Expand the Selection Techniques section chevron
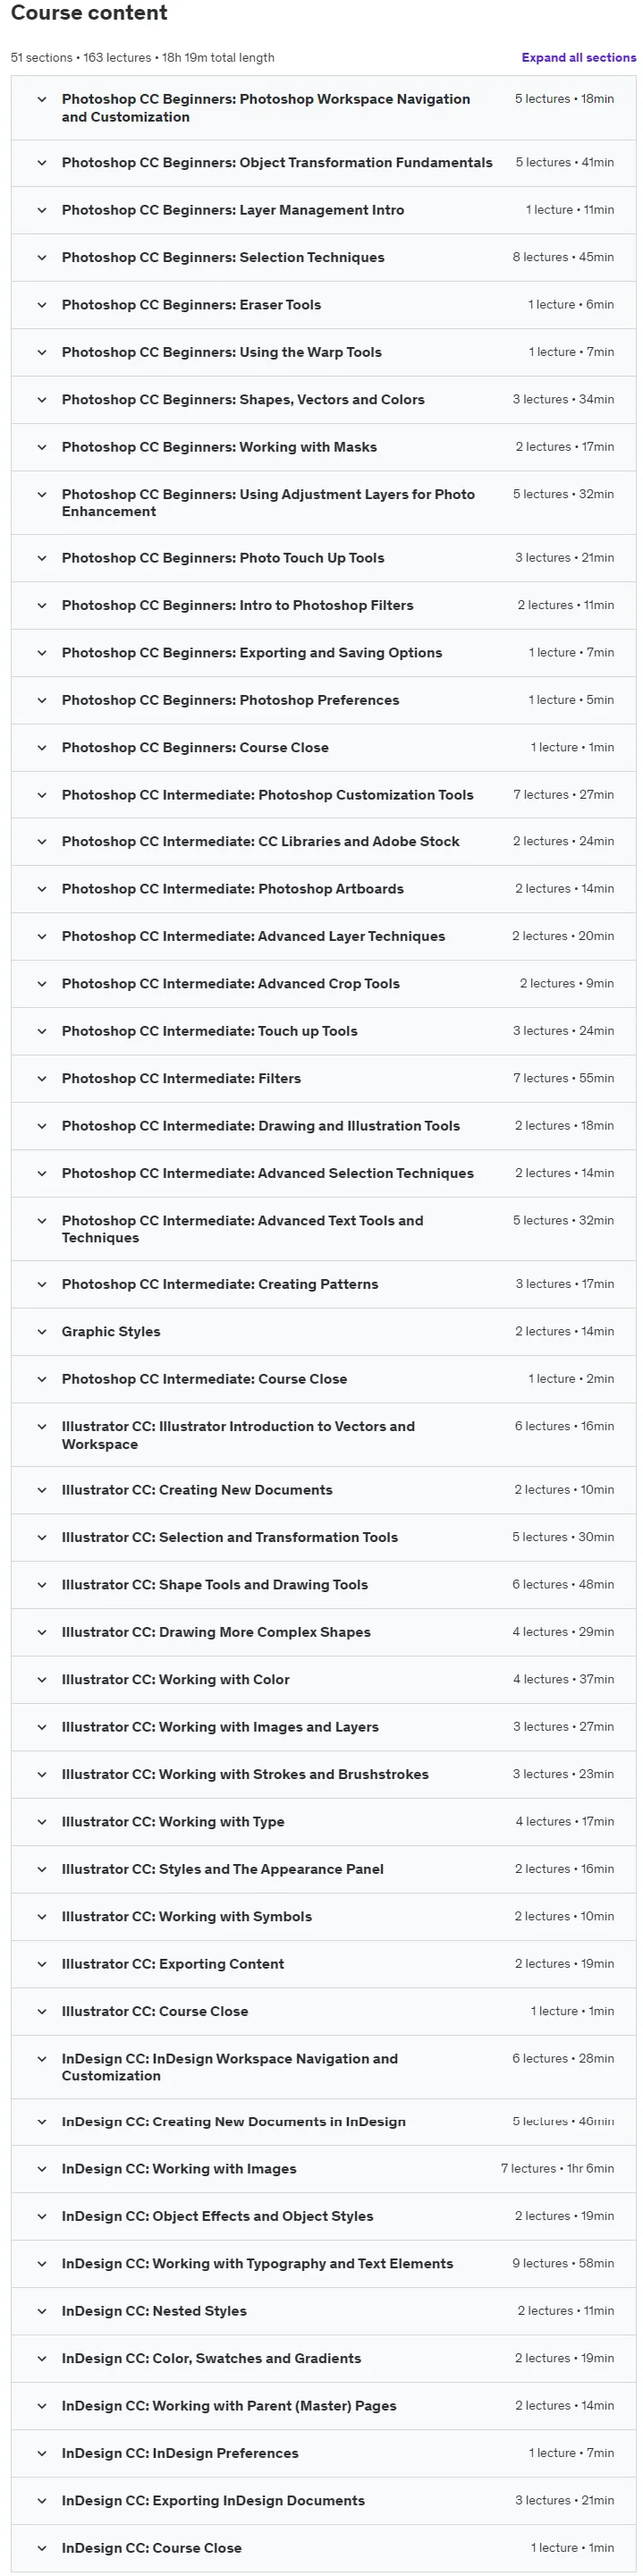This screenshot has width=643, height=2576. click(42, 257)
